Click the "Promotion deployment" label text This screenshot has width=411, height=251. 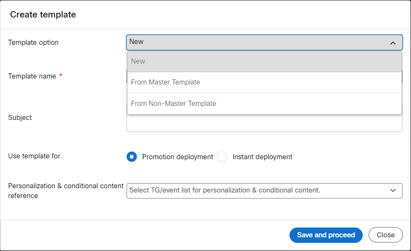point(177,157)
